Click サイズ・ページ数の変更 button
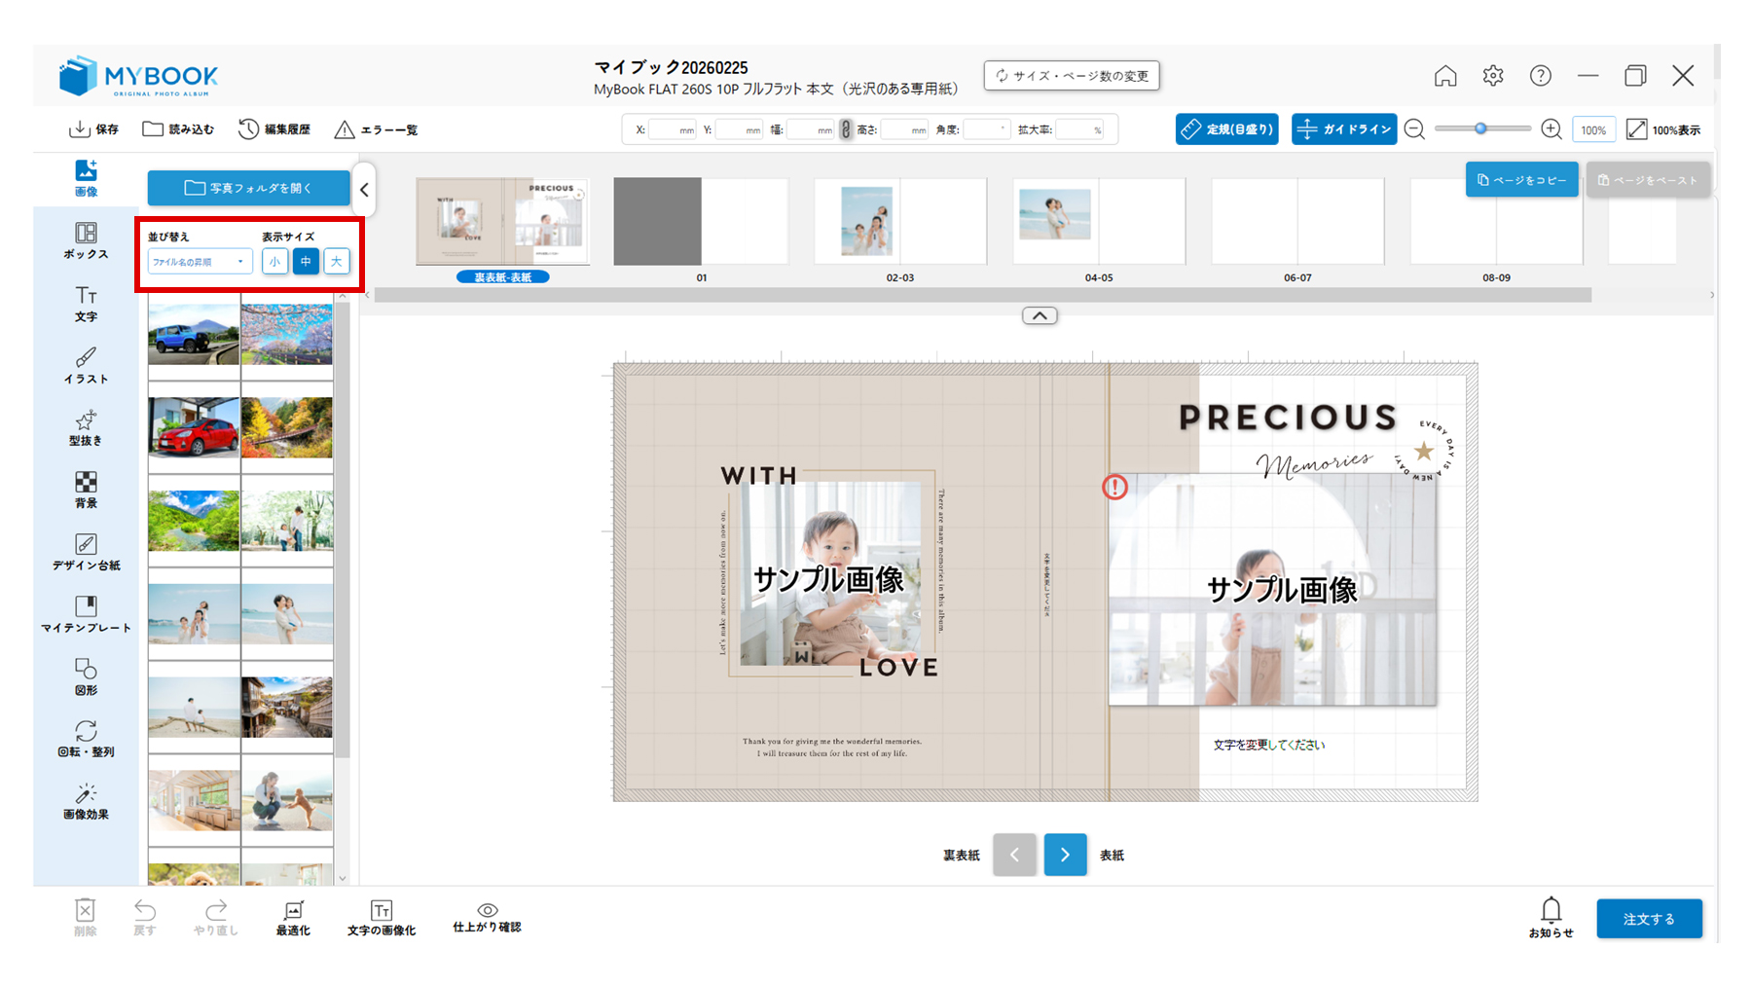This screenshot has height=986, width=1752. (x=1072, y=76)
